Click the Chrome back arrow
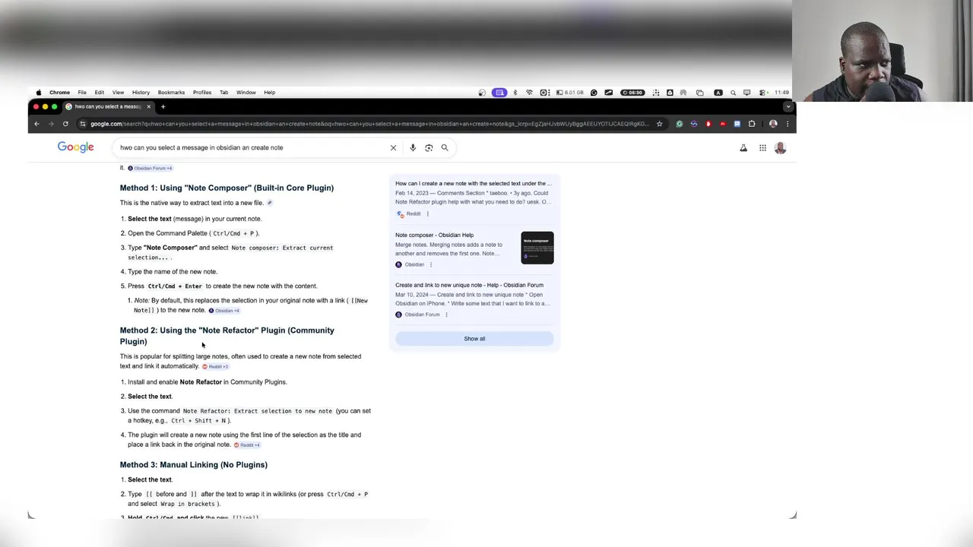This screenshot has height=547, width=973. [x=36, y=124]
